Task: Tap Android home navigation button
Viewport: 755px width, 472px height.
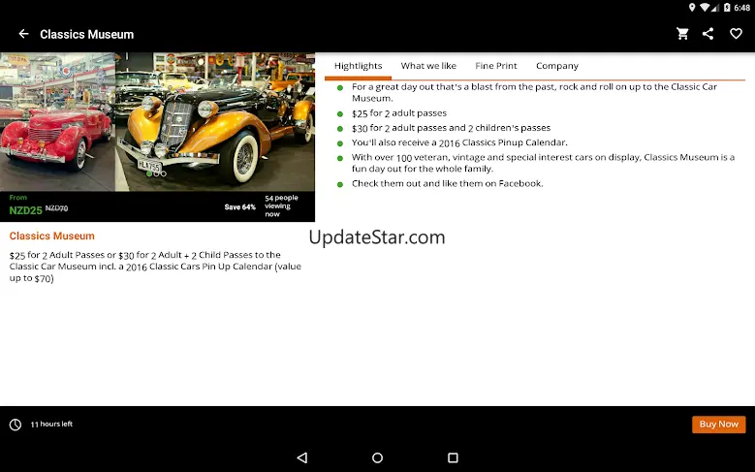Action: tap(378, 457)
